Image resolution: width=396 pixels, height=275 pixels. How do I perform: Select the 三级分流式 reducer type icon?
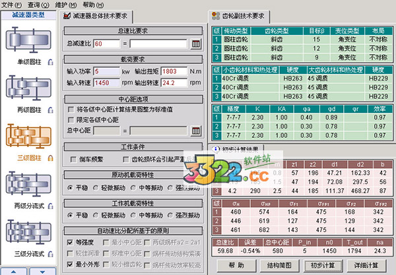click(x=28, y=231)
